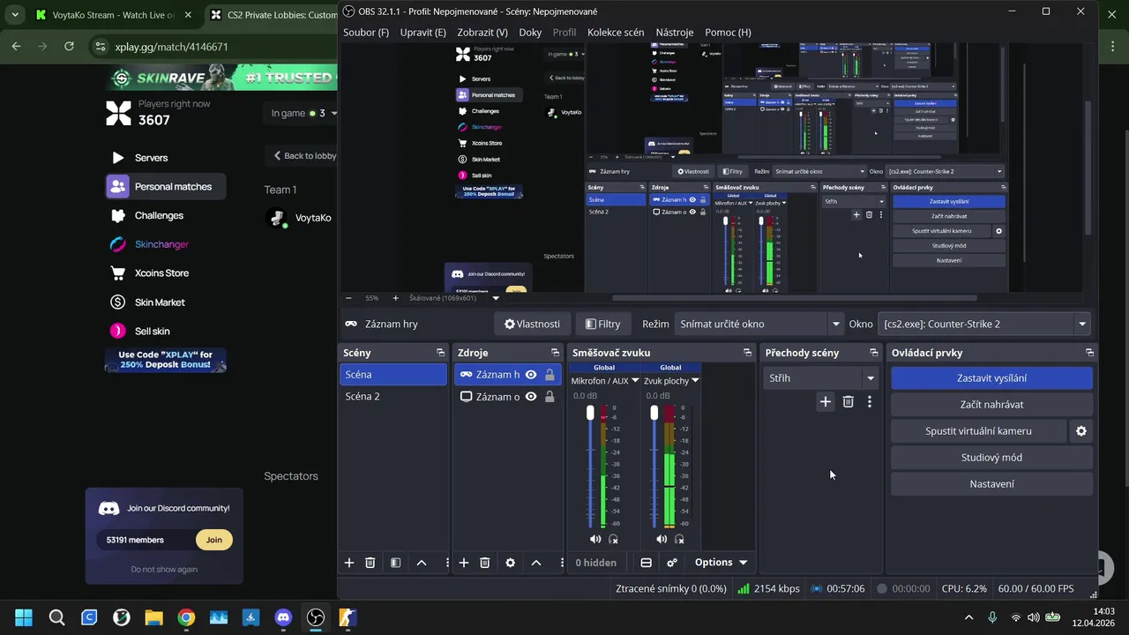Undock the Přechody scény panel
The height and width of the screenshot is (635, 1129).
point(874,353)
